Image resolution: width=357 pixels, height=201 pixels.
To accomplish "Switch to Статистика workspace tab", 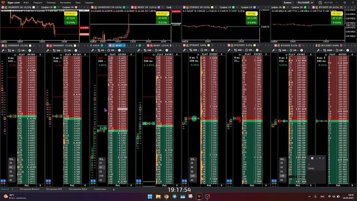I will click(100, 189).
